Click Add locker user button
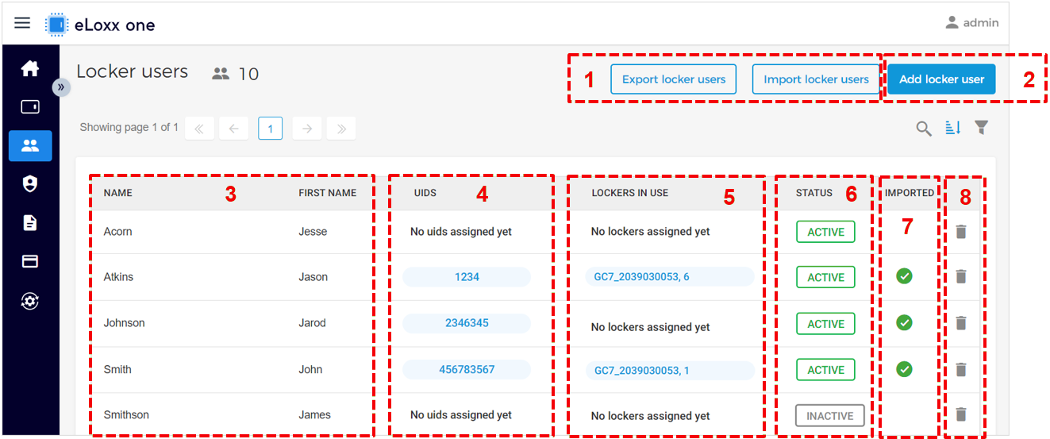The width and height of the screenshot is (1050, 439). pos(941,79)
